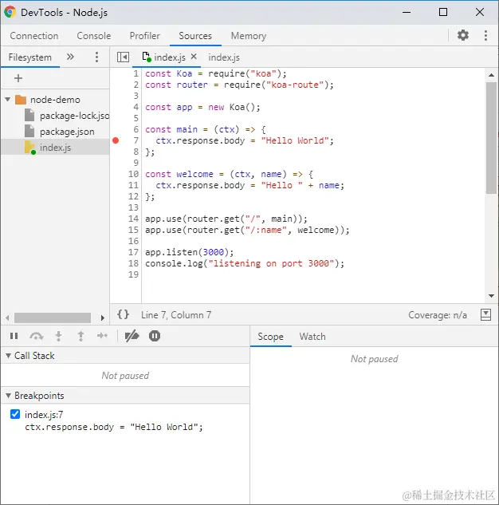Collapse the node-demo folder tree

point(7,100)
